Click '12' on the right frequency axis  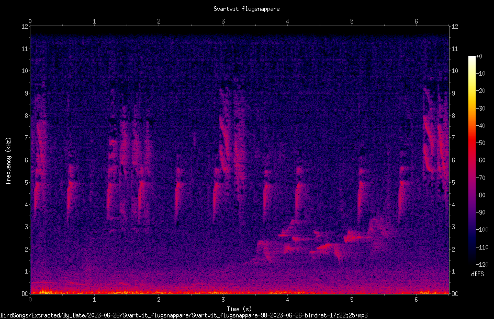tap(455, 27)
